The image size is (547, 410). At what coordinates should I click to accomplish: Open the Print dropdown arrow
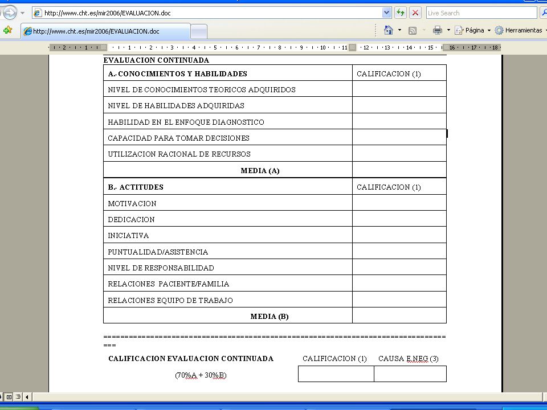click(x=448, y=30)
